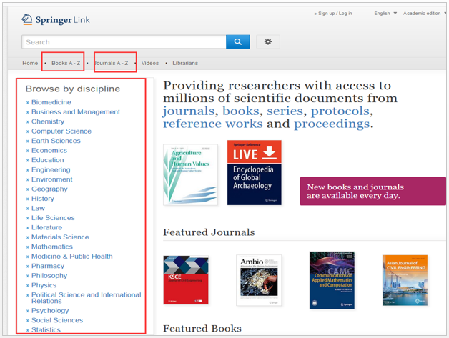Image resolution: width=449 pixels, height=338 pixels.
Task: Click the 'journals' link in headline
Action: [189, 111]
